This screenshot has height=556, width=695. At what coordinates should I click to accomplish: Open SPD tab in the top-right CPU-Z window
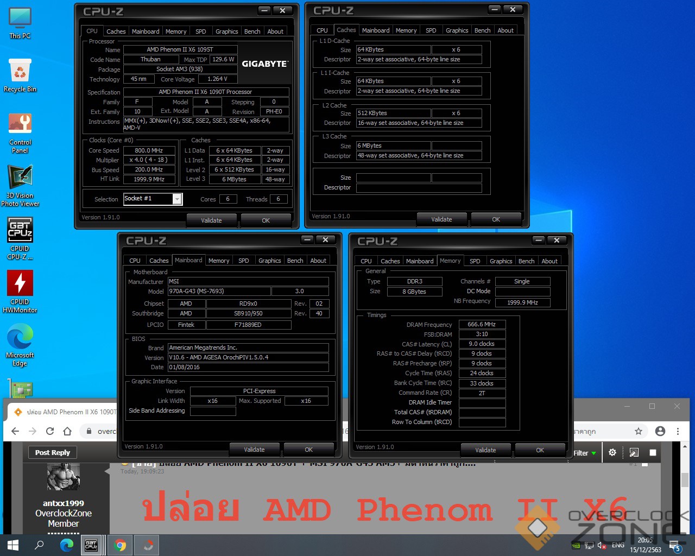click(x=431, y=30)
